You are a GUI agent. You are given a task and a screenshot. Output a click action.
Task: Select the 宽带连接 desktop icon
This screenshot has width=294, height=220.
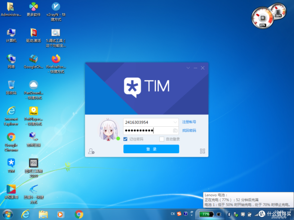pos(33,140)
